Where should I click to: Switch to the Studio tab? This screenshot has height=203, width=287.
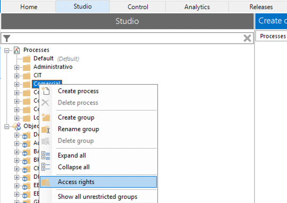point(83,6)
